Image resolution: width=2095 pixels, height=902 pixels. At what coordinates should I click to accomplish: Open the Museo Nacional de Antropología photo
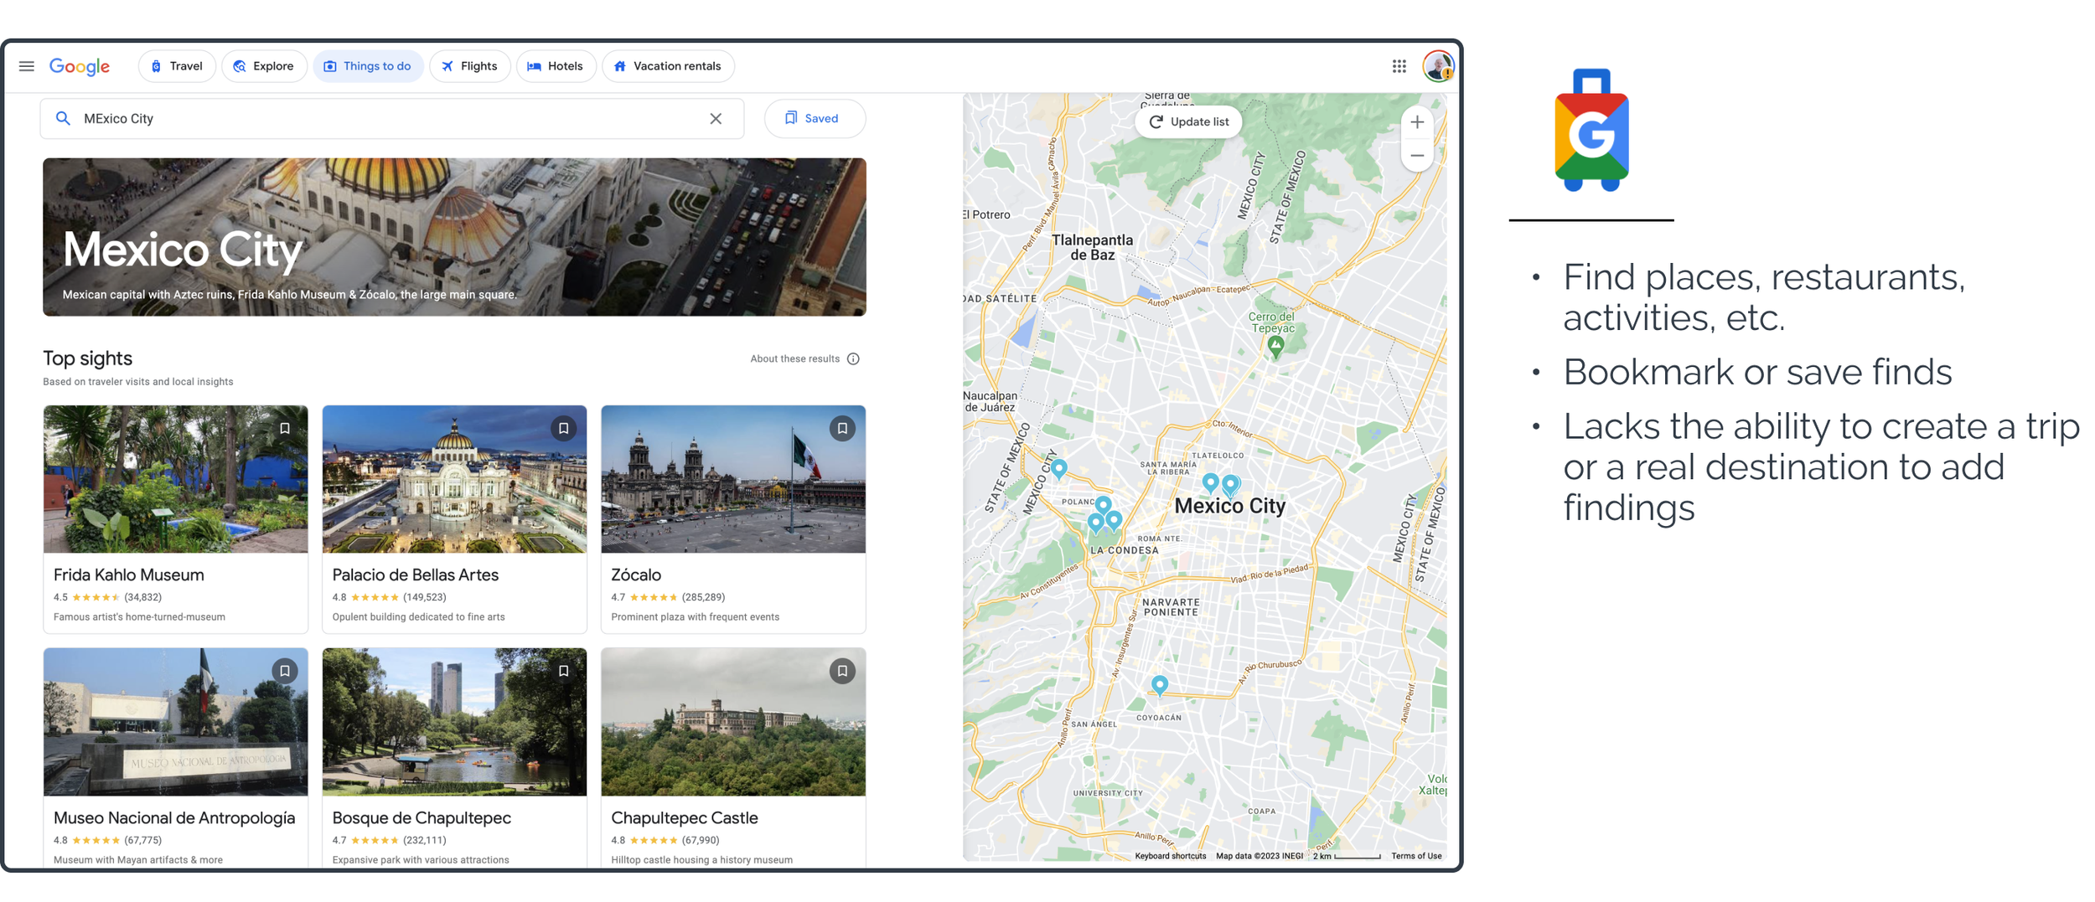pyautogui.click(x=175, y=722)
